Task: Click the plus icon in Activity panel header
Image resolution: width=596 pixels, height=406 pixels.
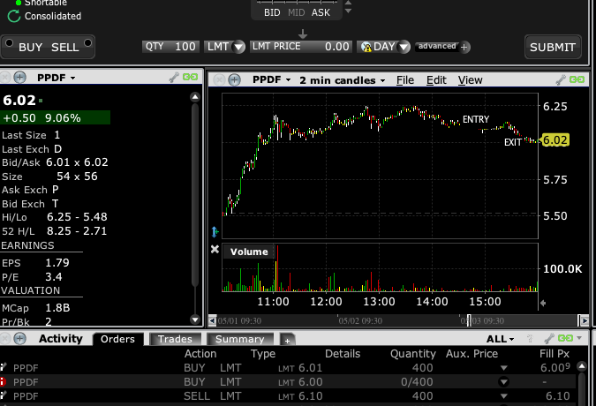Action: [19, 338]
